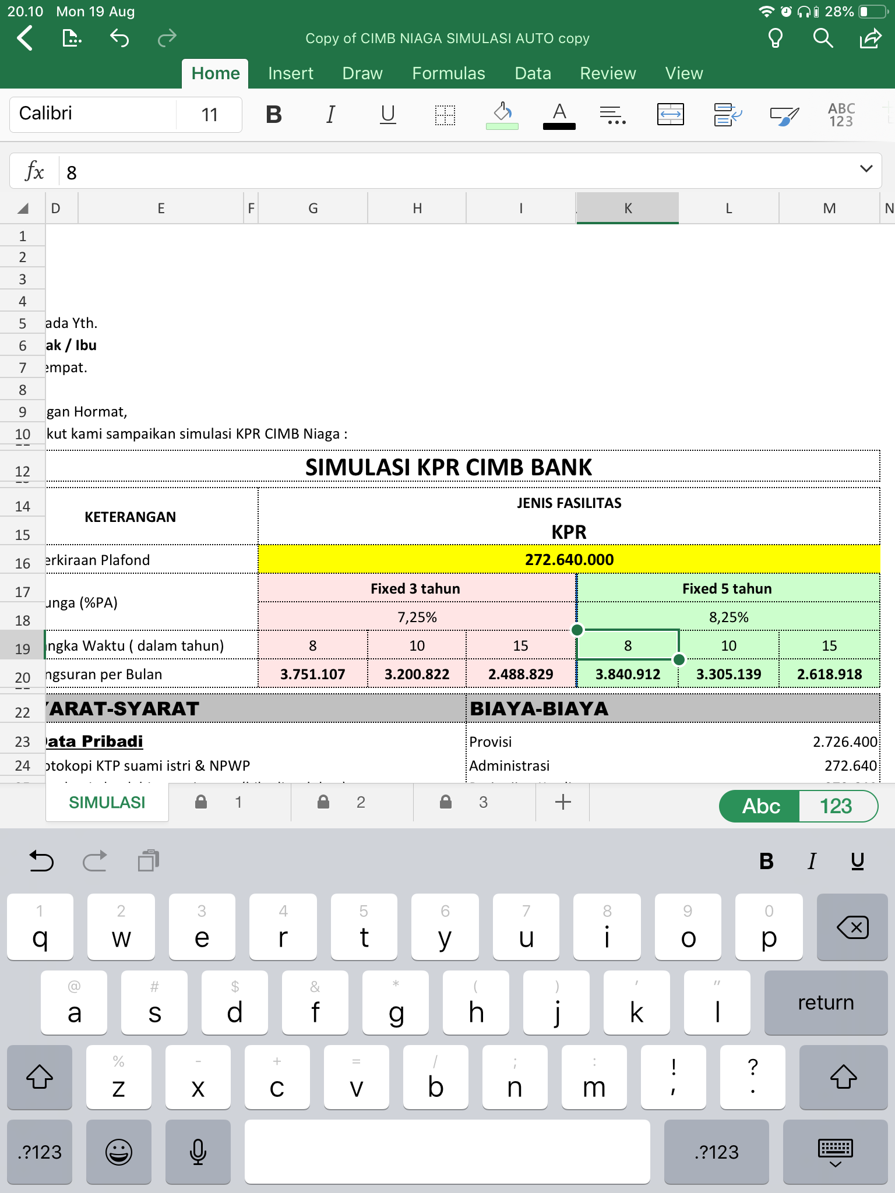Choose Merge and Center cells
The height and width of the screenshot is (1193, 895).
[x=670, y=114]
